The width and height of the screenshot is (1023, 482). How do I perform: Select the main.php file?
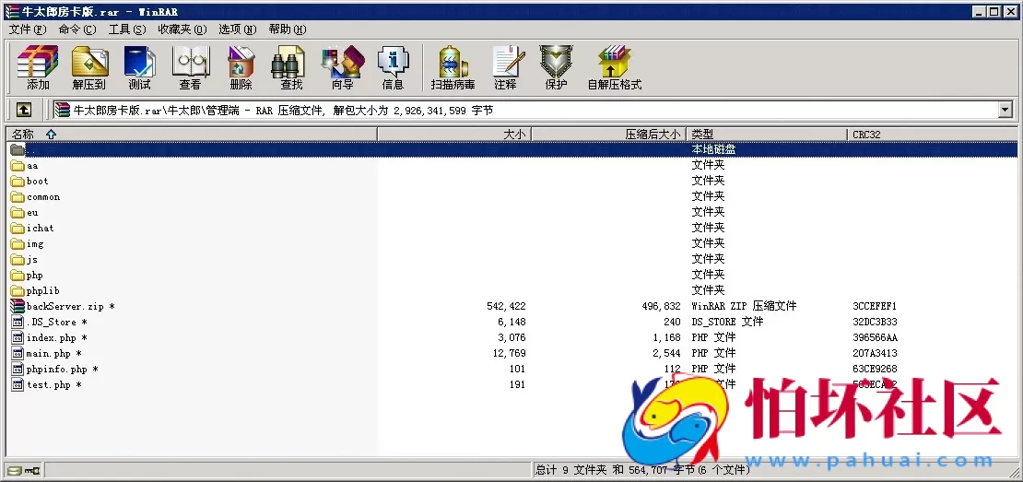click(46, 354)
